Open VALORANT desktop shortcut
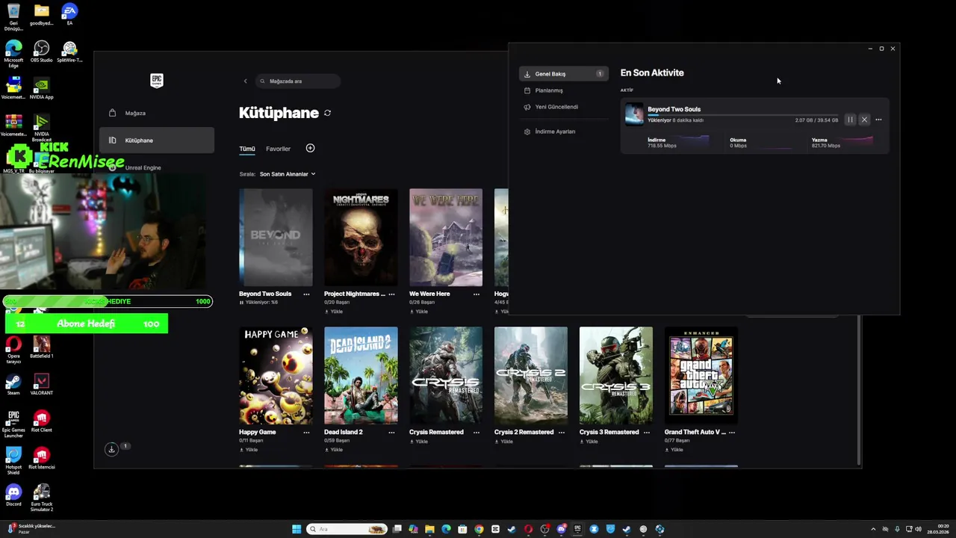This screenshot has height=538, width=956. tap(41, 384)
